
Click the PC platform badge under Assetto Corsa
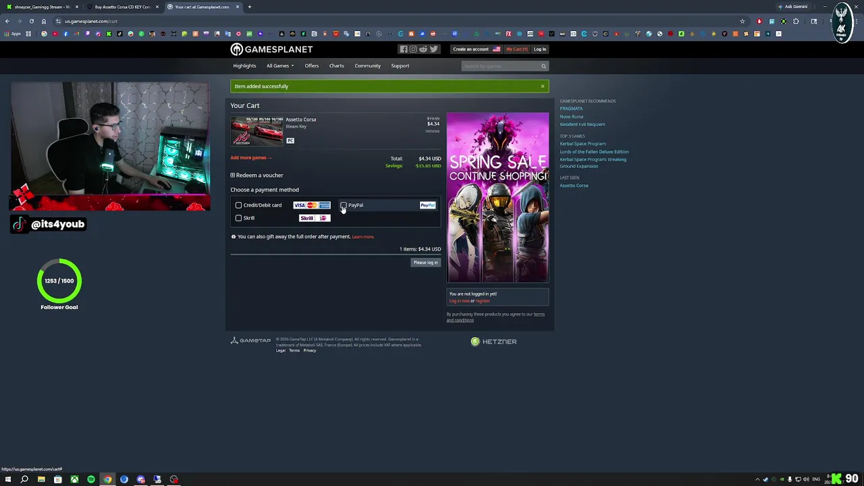coord(290,140)
